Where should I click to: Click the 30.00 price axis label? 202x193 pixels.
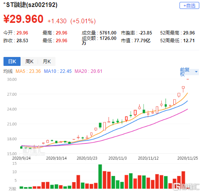click(12, 79)
